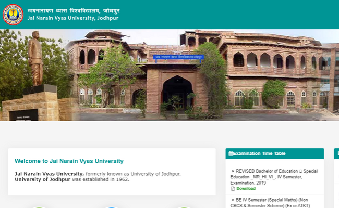Screen dimensions: 339x208
Task: Click the document icon next to Download
Action: coord(233,189)
